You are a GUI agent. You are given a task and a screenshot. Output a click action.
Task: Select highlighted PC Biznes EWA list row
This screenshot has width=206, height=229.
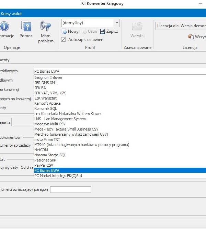pos(120,170)
